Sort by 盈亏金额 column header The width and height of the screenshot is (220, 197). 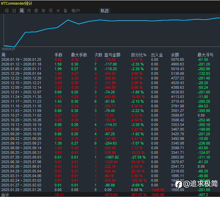click(x=112, y=55)
